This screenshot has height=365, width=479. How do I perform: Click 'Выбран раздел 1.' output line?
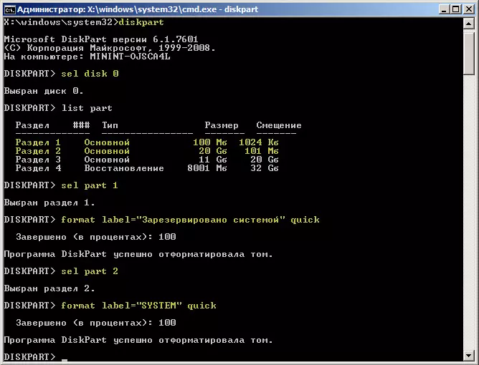(x=49, y=203)
